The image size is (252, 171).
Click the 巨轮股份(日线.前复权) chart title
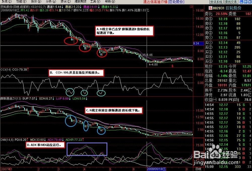coord(15,7)
